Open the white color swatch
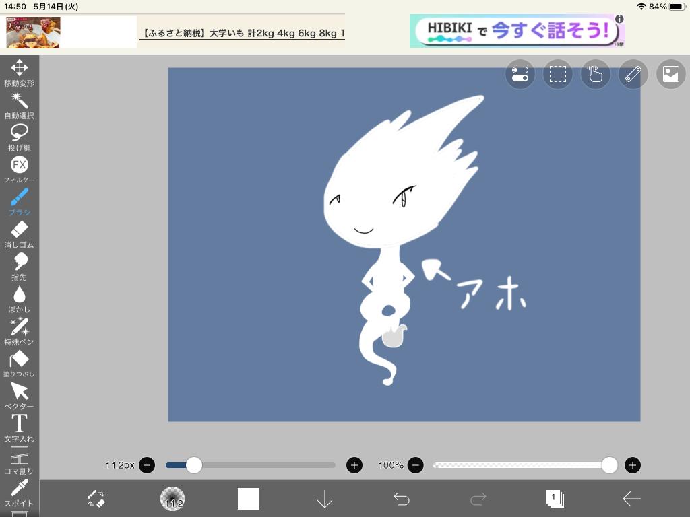 pyautogui.click(x=249, y=499)
